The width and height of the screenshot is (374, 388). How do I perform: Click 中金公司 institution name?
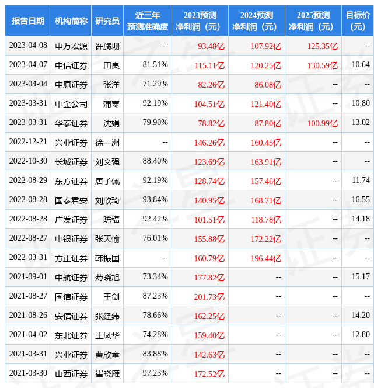tap(71, 104)
